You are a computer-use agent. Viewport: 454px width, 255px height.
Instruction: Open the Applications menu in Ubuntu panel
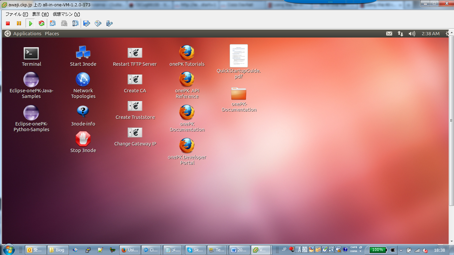(27, 34)
